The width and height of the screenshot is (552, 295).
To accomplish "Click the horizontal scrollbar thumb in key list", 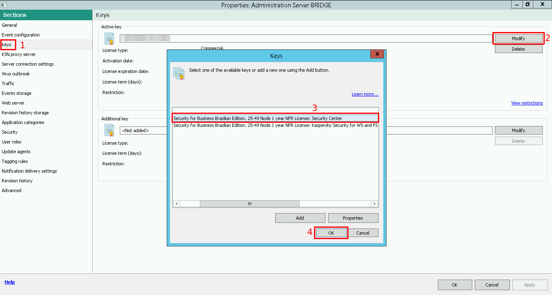I will coord(250,203).
